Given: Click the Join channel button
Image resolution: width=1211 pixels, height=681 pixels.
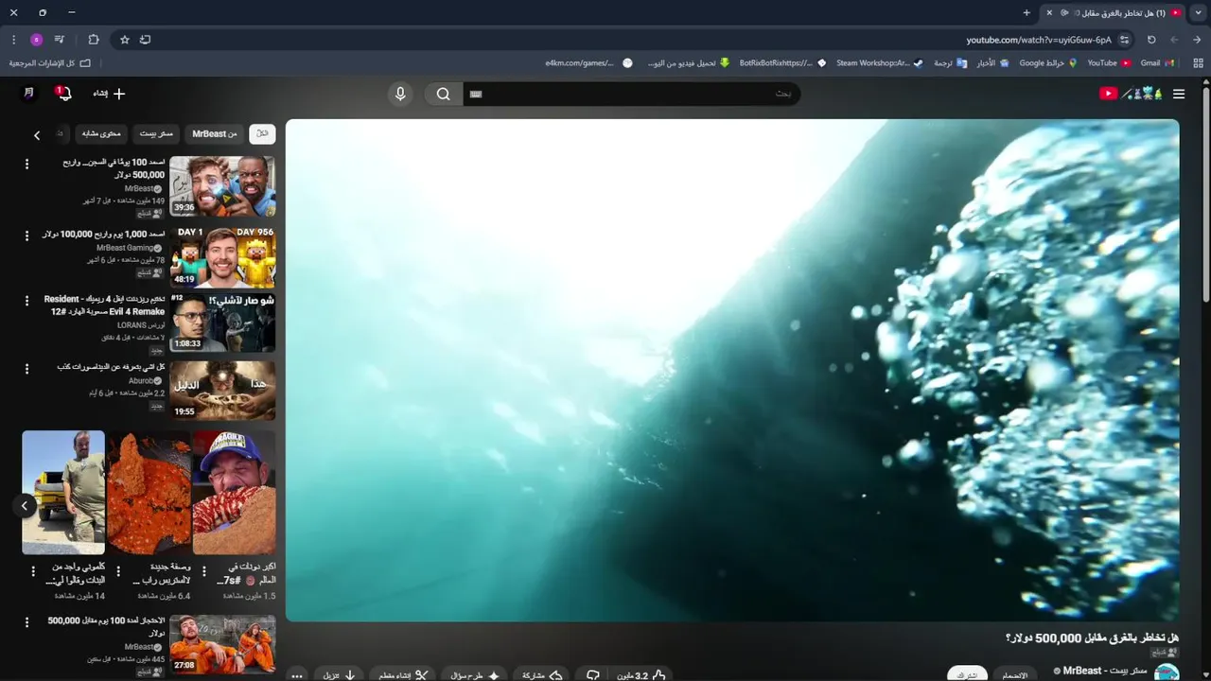Looking at the screenshot, I should pyautogui.click(x=1014, y=674).
